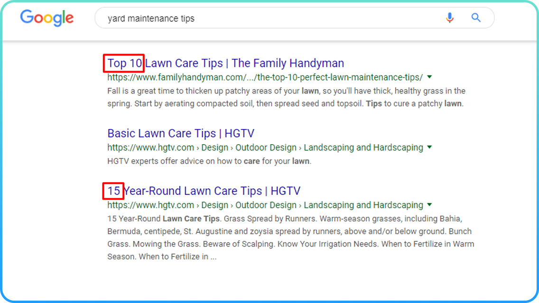
Task: Open the Basic Lawn Care Tips HGTV result
Action: pyautogui.click(x=181, y=133)
